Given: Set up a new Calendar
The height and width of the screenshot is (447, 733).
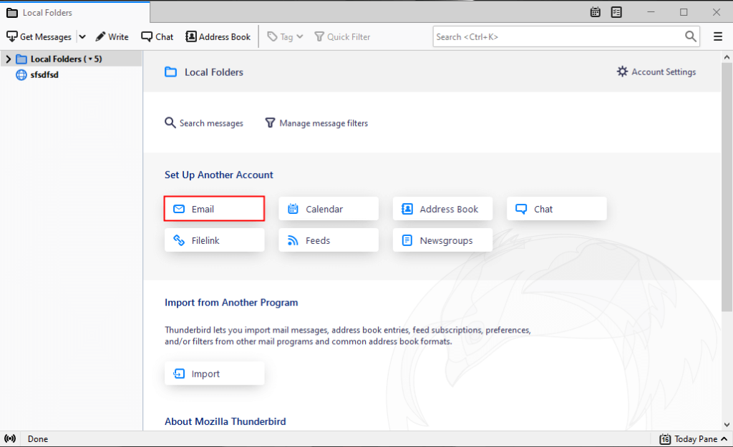Looking at the screenshot, I should (329, 209).
